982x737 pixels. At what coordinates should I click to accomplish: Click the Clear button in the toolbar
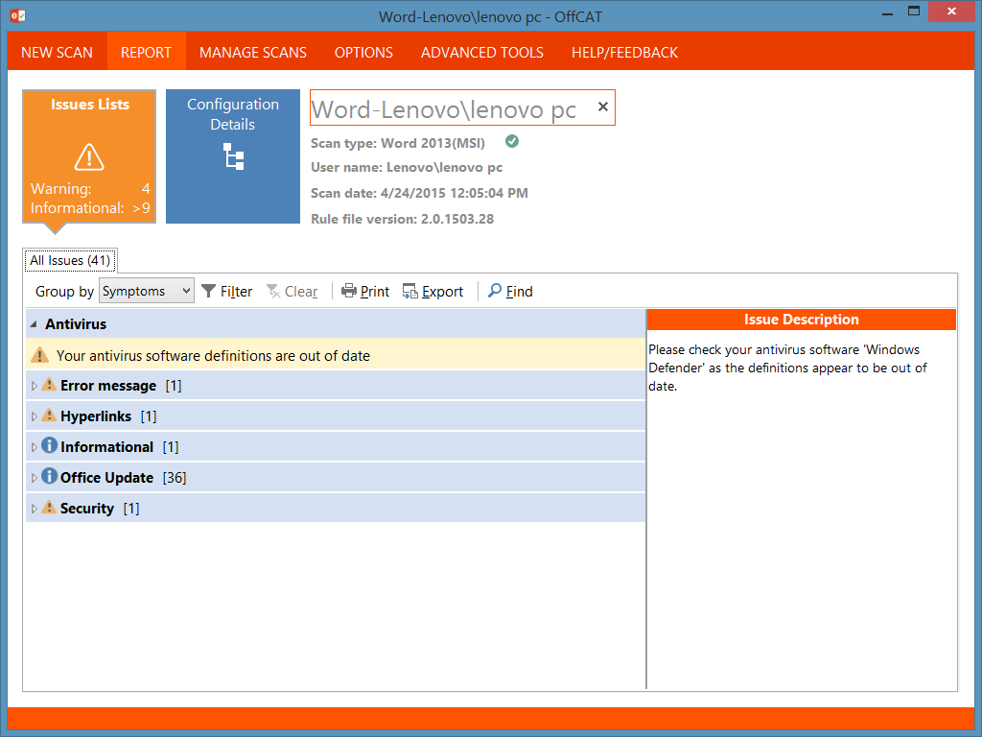[292, 291]
